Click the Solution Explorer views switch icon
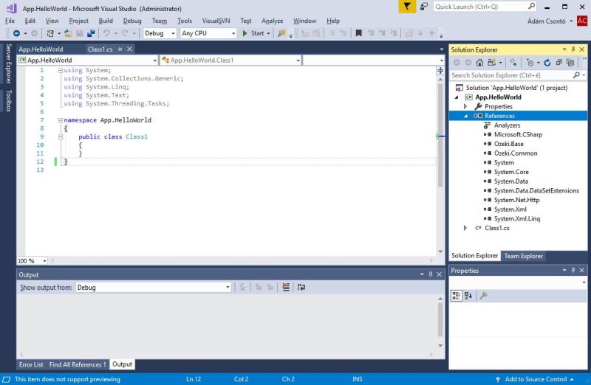 (x=491, y=63)
